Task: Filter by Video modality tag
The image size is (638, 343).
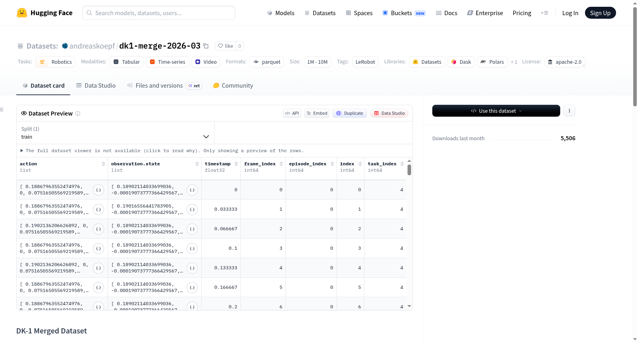Action: tap(206, 62)
